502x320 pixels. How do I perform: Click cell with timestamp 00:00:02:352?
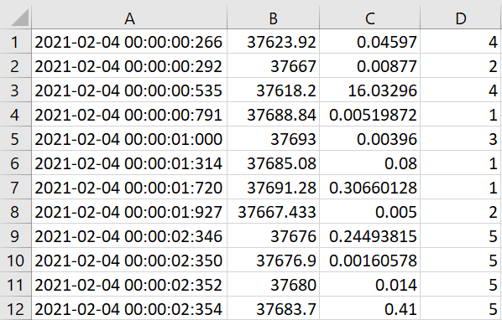click(129, 284)
